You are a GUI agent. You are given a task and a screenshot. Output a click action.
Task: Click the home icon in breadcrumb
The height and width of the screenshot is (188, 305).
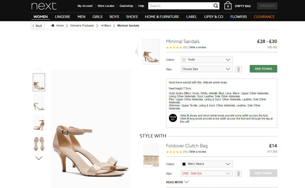[x=53, y=26]
